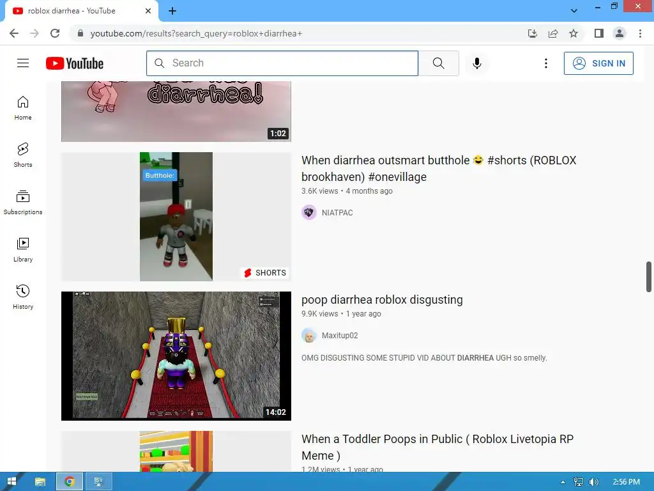Click the 2:56 PM clock
Screen dimensions: 654x491
click(626, 482)
